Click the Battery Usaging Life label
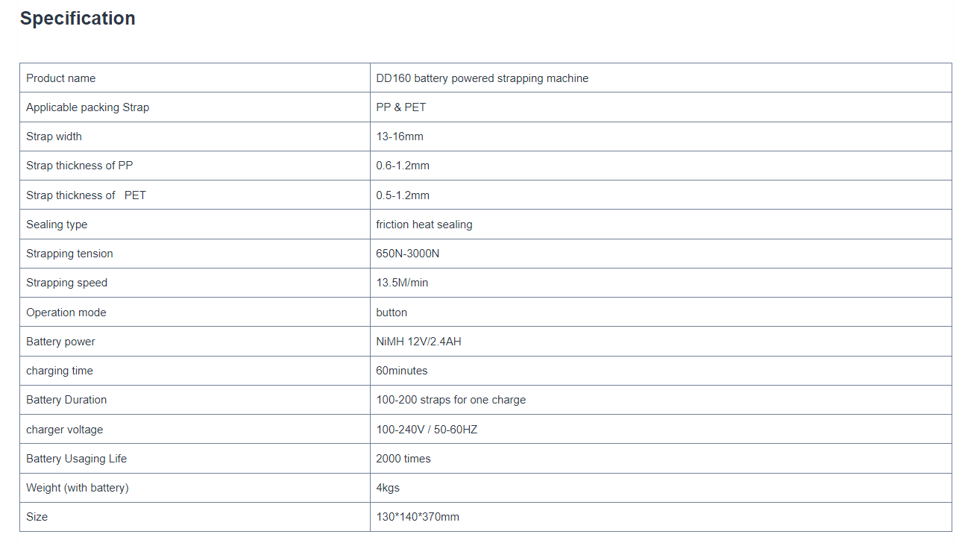This screenshot has height=543, width=965. point(76,459)
